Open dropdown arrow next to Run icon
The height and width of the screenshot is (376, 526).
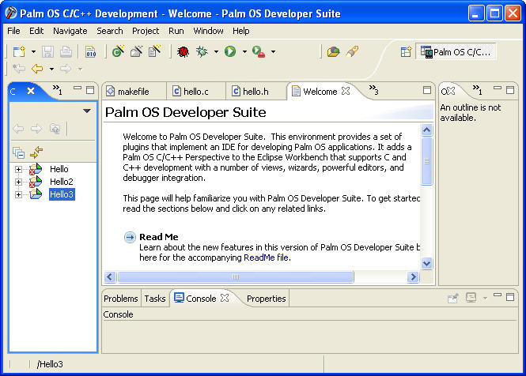coord(244,52)
